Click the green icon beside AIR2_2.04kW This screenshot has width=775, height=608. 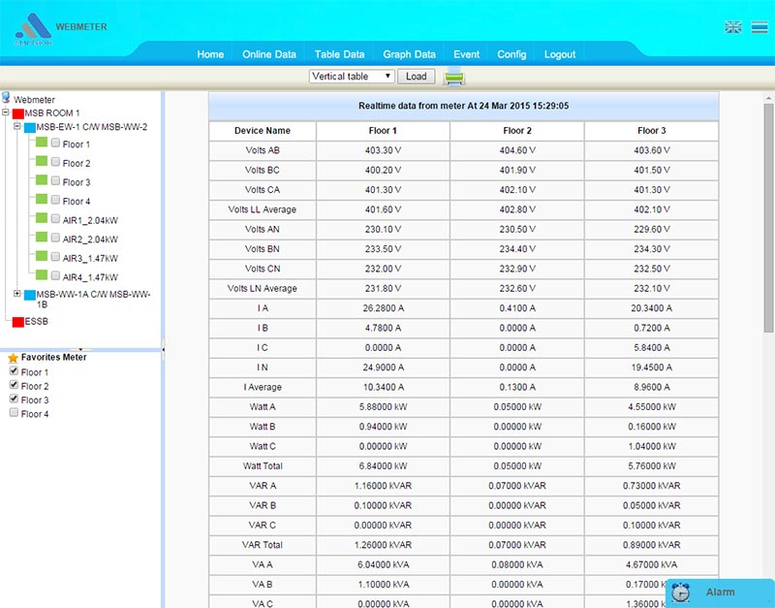(42, 238)
